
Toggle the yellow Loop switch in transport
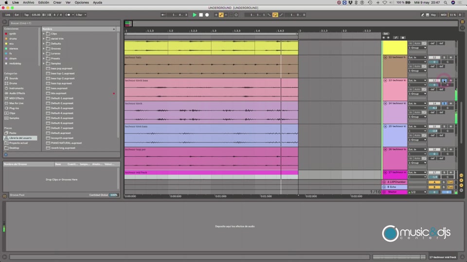click(x=275, y=15)
